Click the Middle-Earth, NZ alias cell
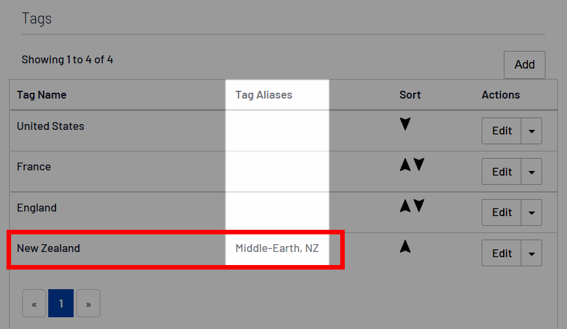 pyautogui.click(x=277, y=249)
